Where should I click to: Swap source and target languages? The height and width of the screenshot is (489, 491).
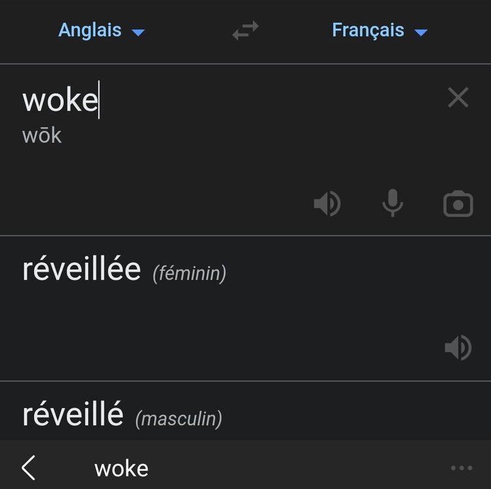click(246, 31)
